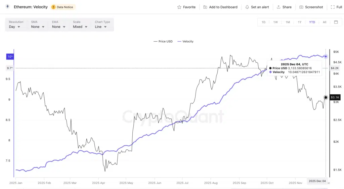Screen dimensions: 344x189
Task: Open the Chart Type Line dropdown
Action: click(x=101, y=27)
